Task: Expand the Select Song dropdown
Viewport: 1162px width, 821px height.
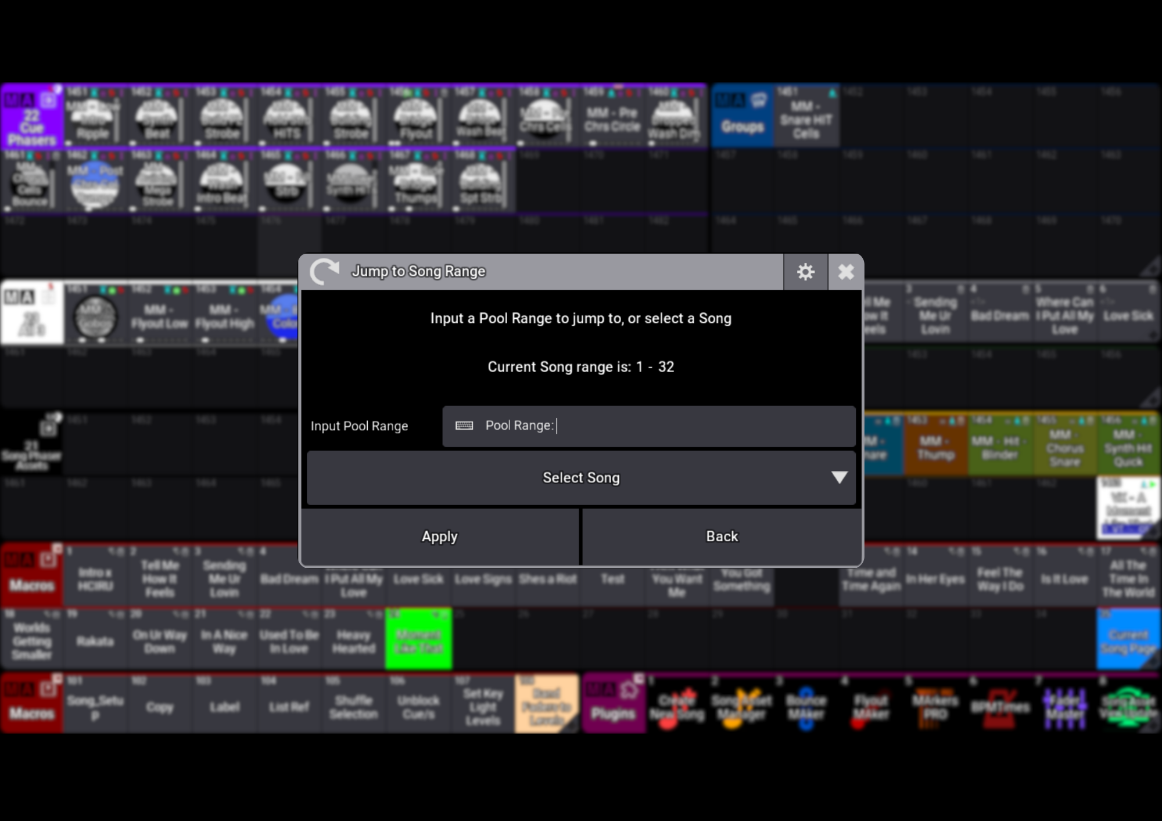Action: coord(581,477)
